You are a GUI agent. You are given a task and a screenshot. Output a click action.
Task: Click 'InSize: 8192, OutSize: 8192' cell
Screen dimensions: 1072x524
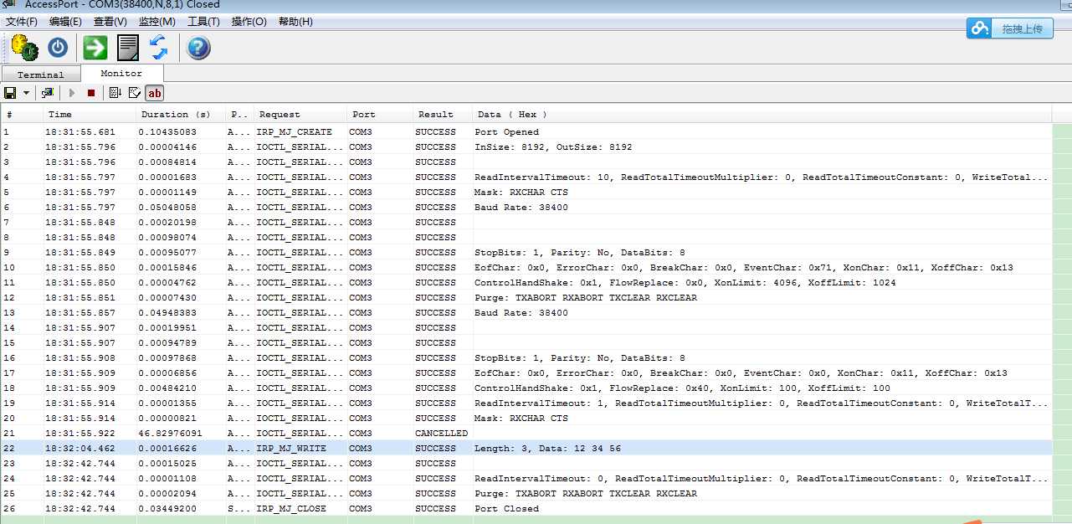click(553, 147)
